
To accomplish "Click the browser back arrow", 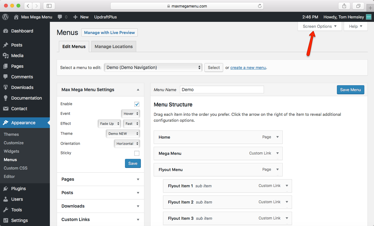I will click(28, 6).
